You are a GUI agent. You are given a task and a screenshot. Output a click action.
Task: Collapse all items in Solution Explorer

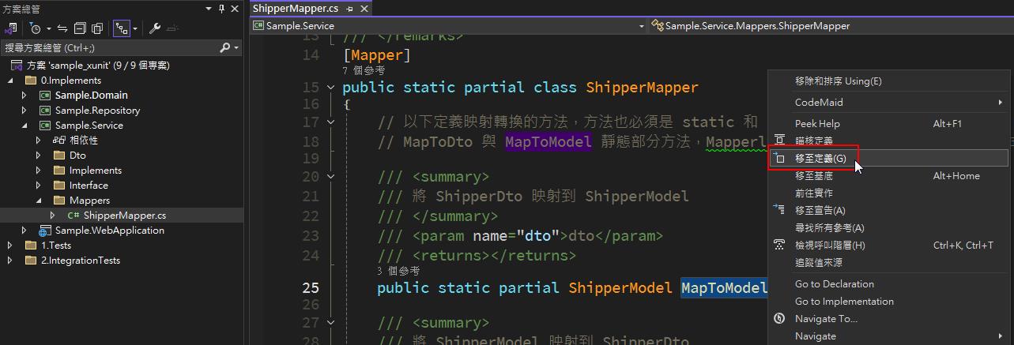click(80, 28)
